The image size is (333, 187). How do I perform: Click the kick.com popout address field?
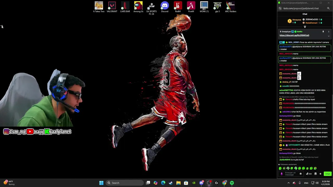click(301, 8)
